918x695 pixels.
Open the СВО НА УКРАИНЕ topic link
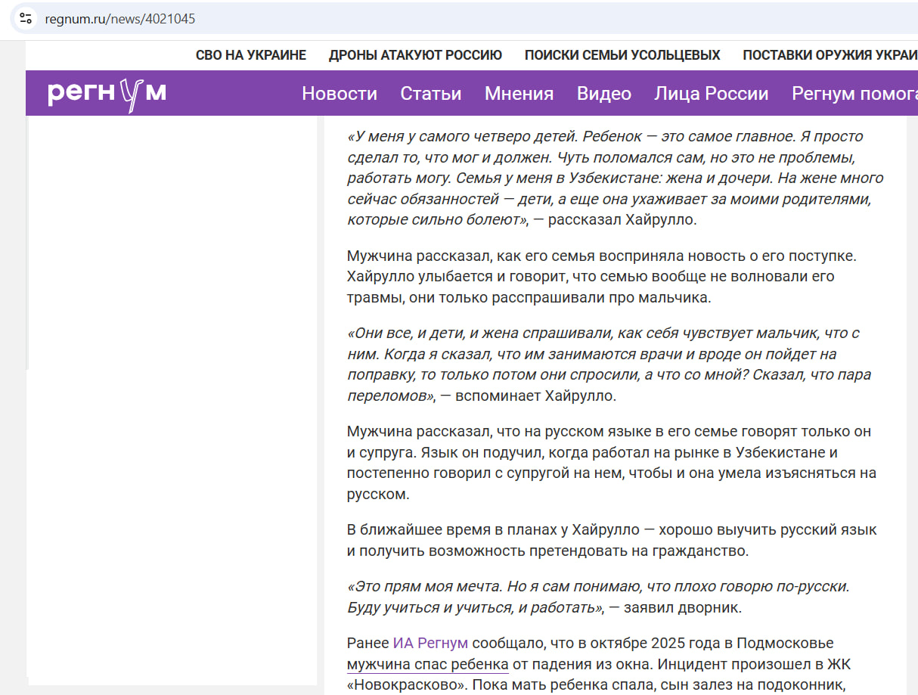[251, 55]
